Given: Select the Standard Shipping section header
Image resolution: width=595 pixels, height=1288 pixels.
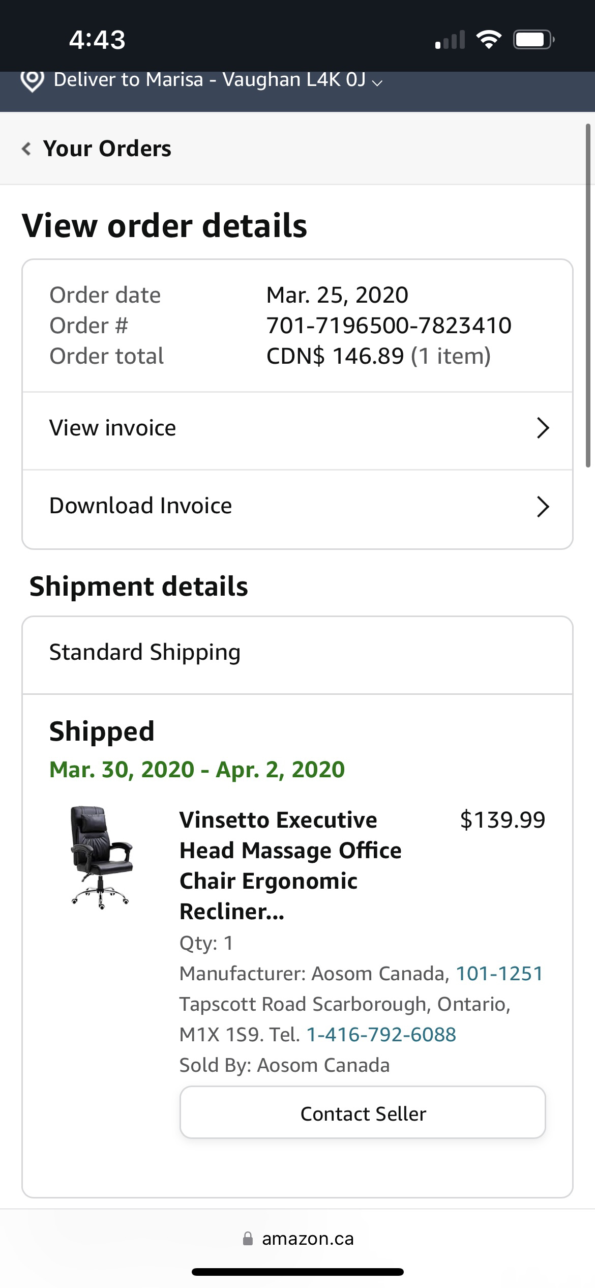Looking at the screenshot, I should (144, 652).
